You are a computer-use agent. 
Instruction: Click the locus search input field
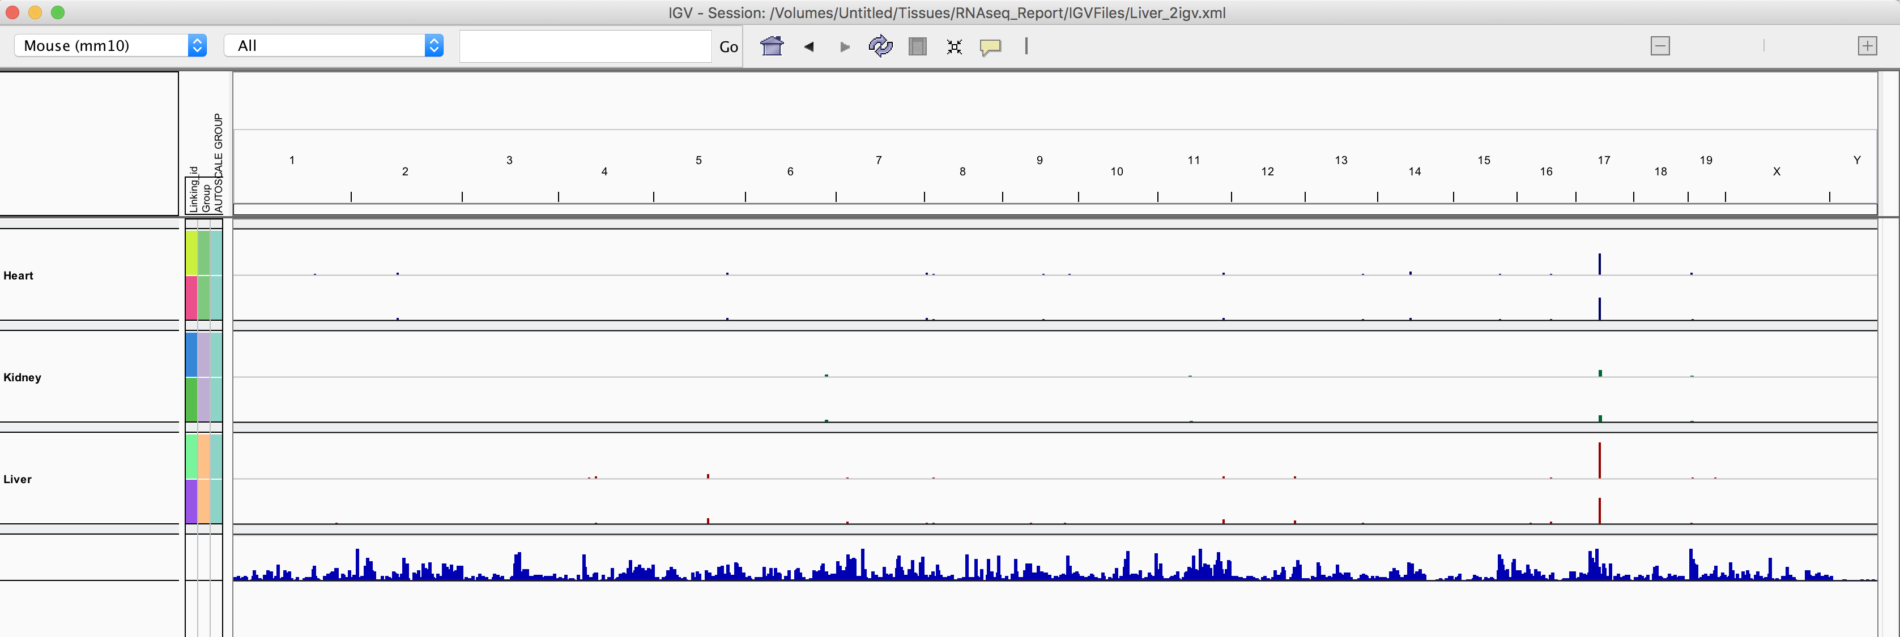pos(585,46)
